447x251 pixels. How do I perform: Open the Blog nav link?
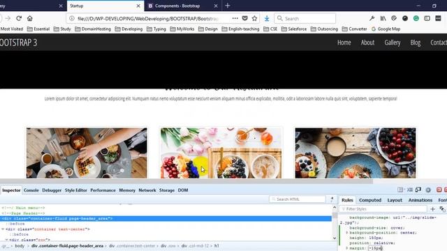click(x=416, y=43)
